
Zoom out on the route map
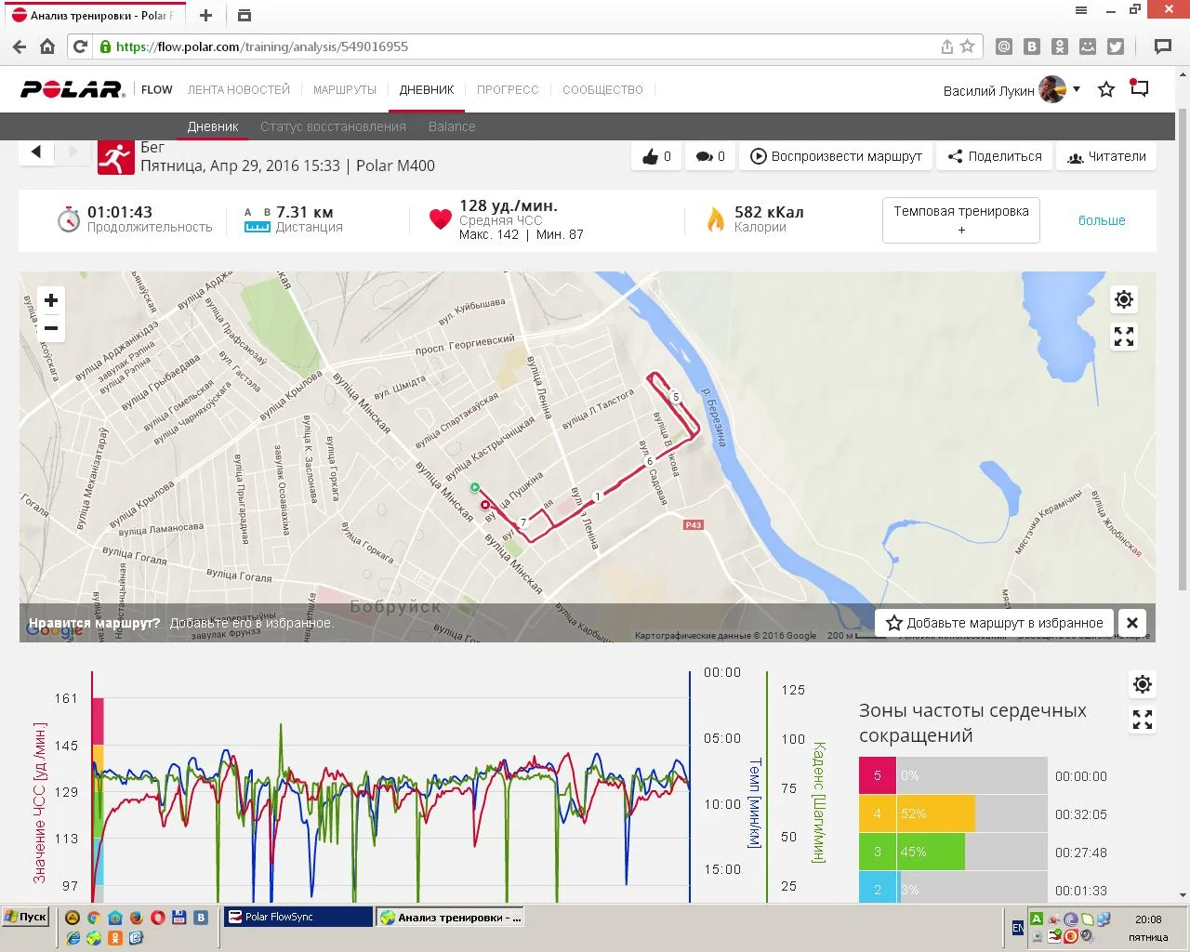pyautogui.click(x=51, y=328)
